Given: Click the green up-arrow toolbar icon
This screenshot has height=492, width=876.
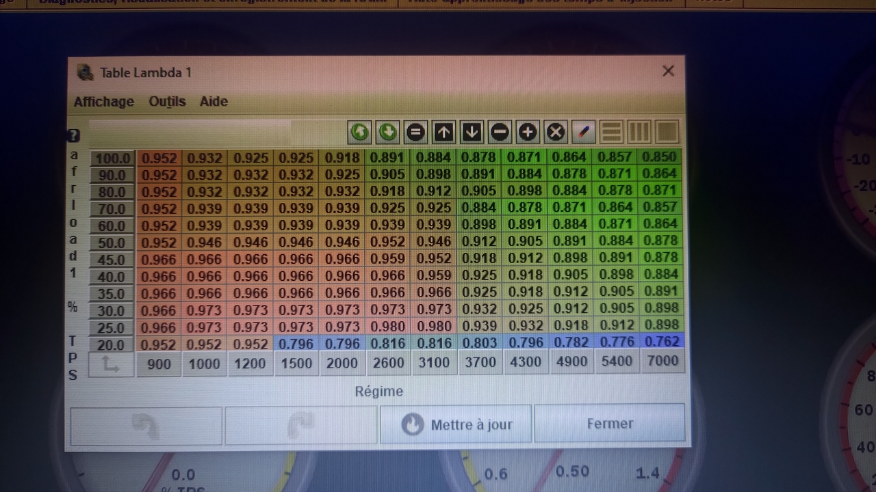Looking at the screenshot, I should click(x=359, y=132).
